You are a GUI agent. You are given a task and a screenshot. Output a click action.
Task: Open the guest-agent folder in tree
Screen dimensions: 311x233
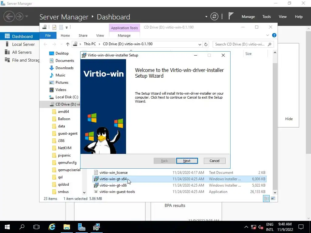coord(68,133)
